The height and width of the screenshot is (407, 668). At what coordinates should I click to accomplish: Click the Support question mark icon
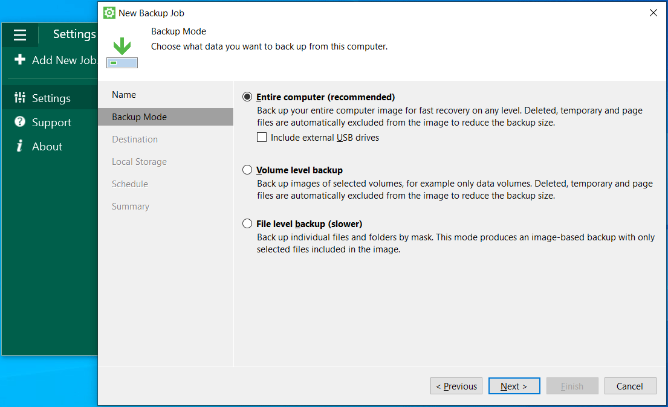19,122
